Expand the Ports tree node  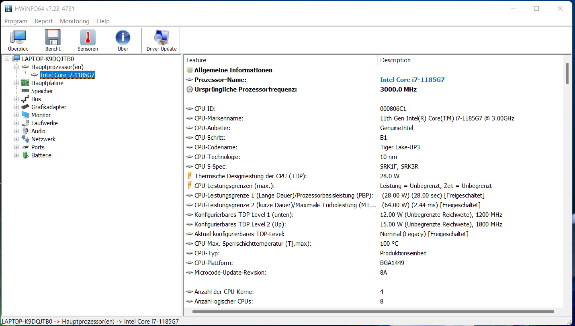(16, 147)
